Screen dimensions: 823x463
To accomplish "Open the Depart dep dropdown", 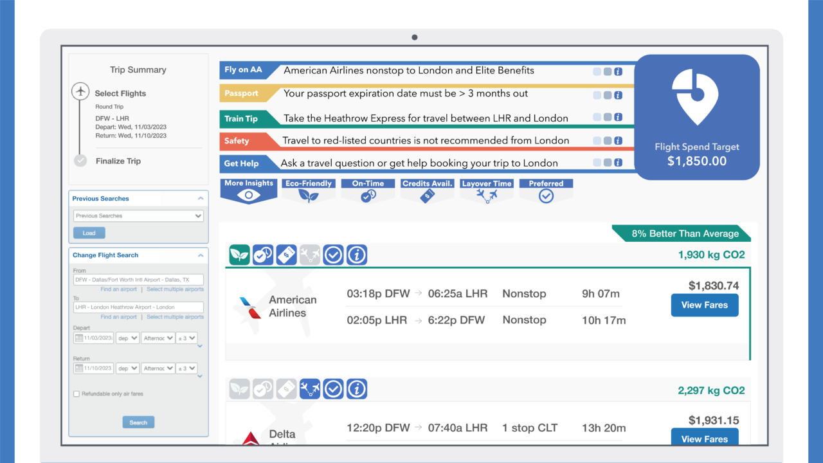I will click(127, 338).
